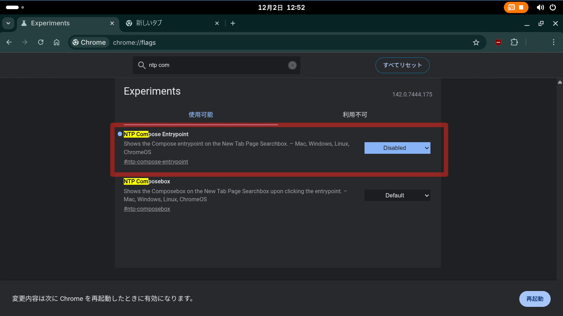Screen dimensions: 563x316
Task: Stop screen casting from the orange indicator
Action: tap(521, 7)
